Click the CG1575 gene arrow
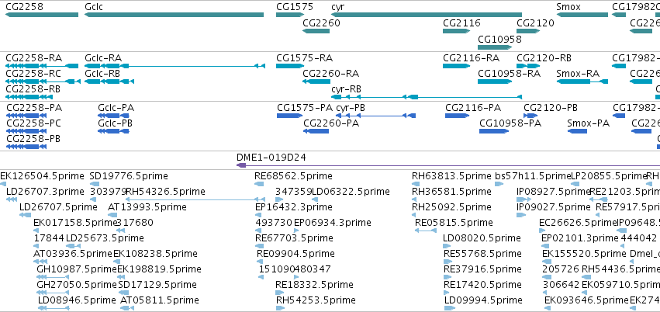The width and height of the screenshot is (660, 312). point(290,15)
